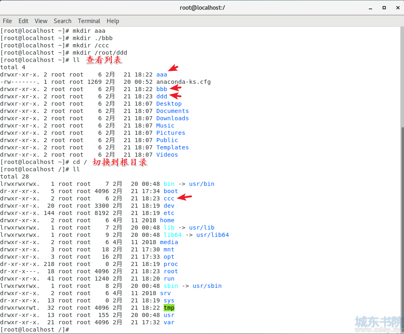Minimize the terminal window
The width and height of the screenshot is (404, 334).
[x=370, y=8]
